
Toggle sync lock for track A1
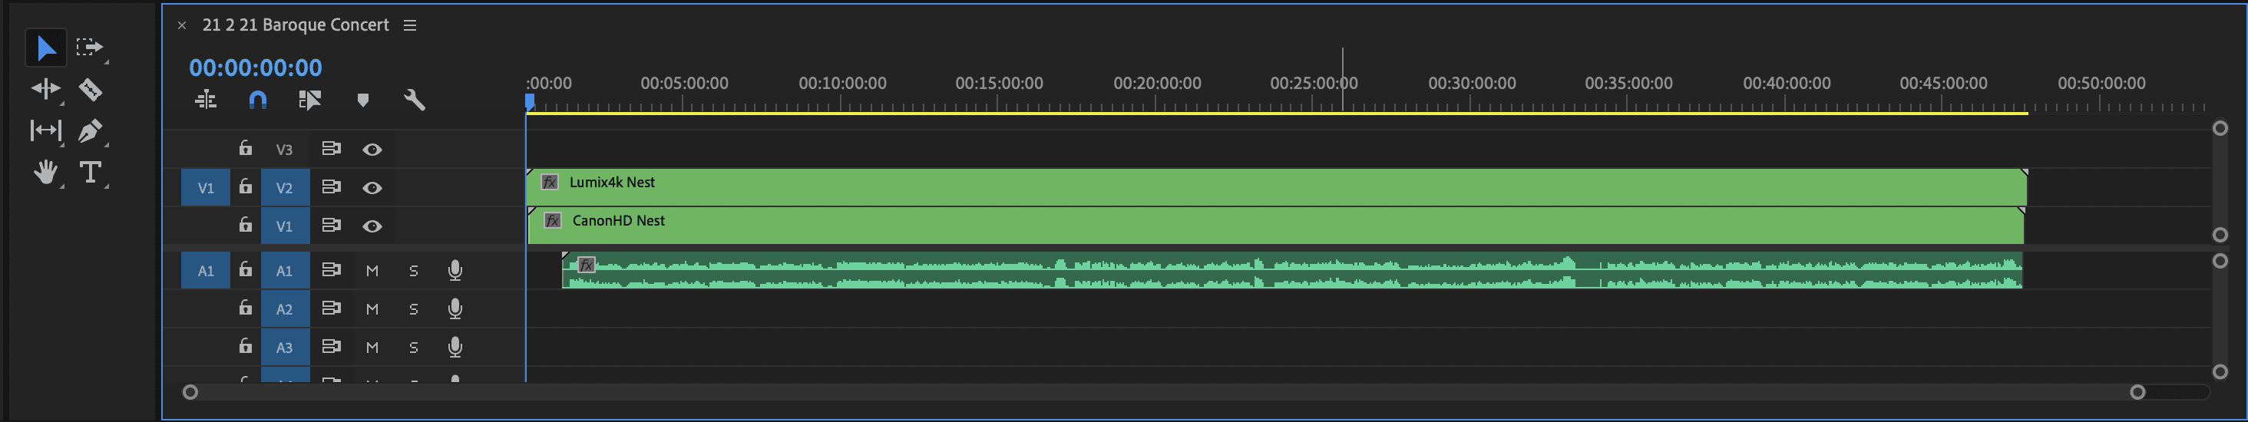(x=331, y=269)
